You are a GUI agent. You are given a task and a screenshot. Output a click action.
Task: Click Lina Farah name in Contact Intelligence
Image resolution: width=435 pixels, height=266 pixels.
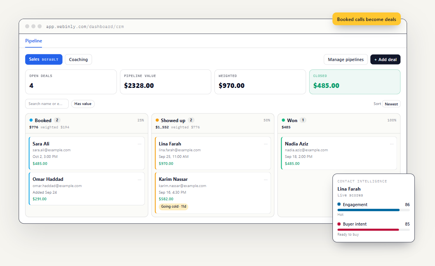(x=349, y=189)
